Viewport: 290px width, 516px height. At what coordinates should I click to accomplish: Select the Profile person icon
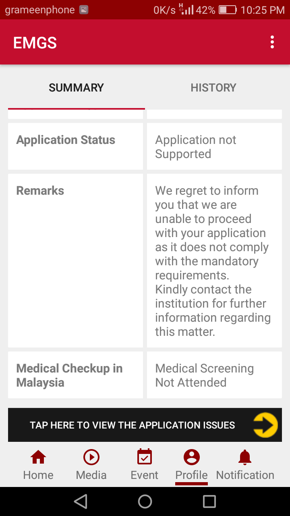click(192, 458)
